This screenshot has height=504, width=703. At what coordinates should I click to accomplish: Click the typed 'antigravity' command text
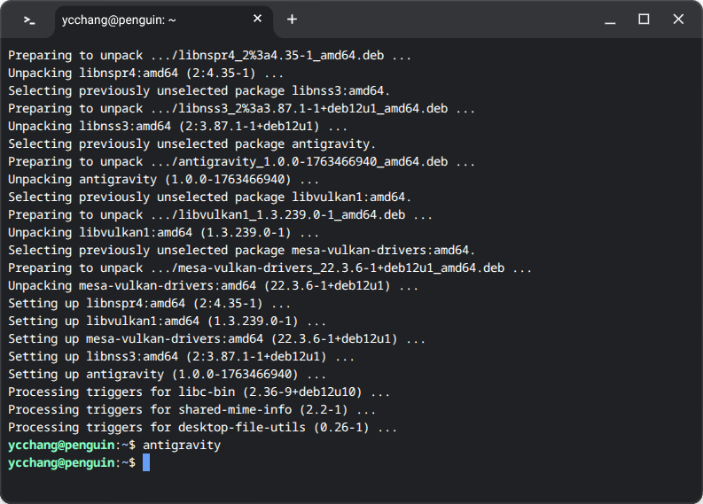(x=181, y=446)
